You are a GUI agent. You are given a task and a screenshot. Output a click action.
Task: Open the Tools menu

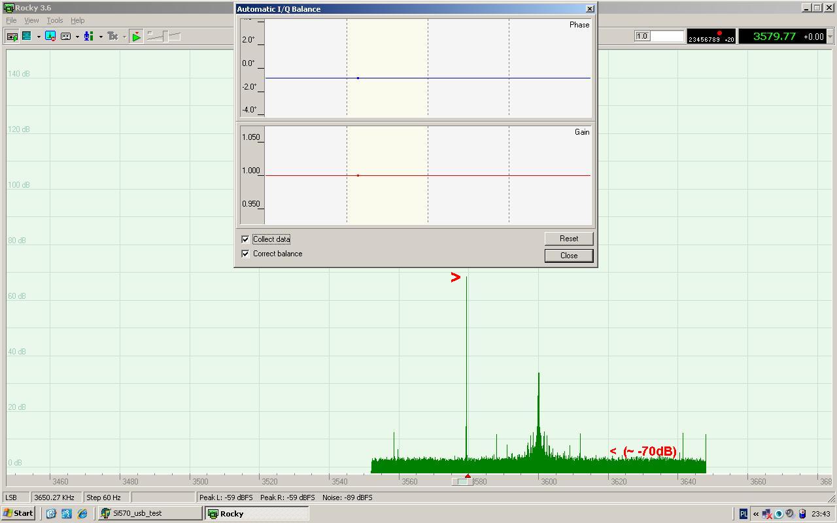(55, 20)
